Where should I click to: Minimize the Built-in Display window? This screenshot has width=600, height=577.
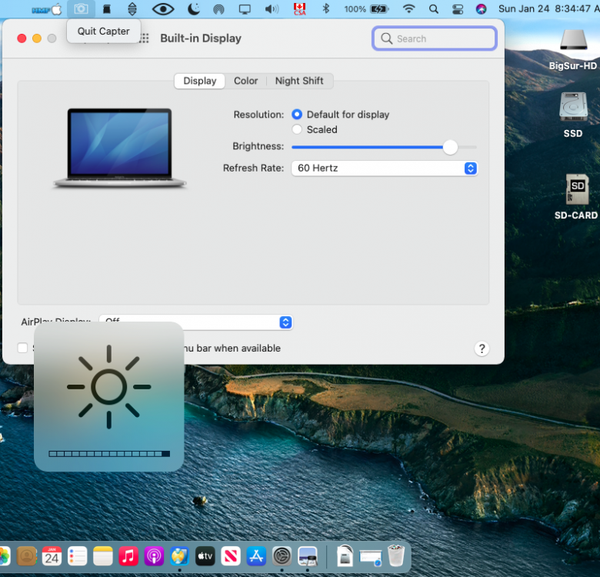[37, 38]
